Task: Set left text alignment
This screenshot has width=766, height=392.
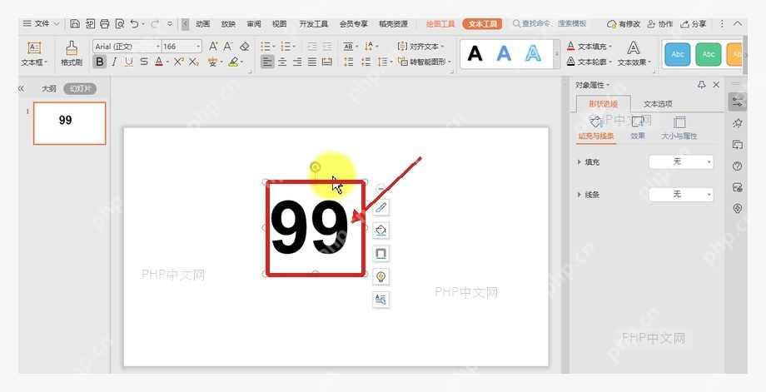Action: (x=266, y=62)
